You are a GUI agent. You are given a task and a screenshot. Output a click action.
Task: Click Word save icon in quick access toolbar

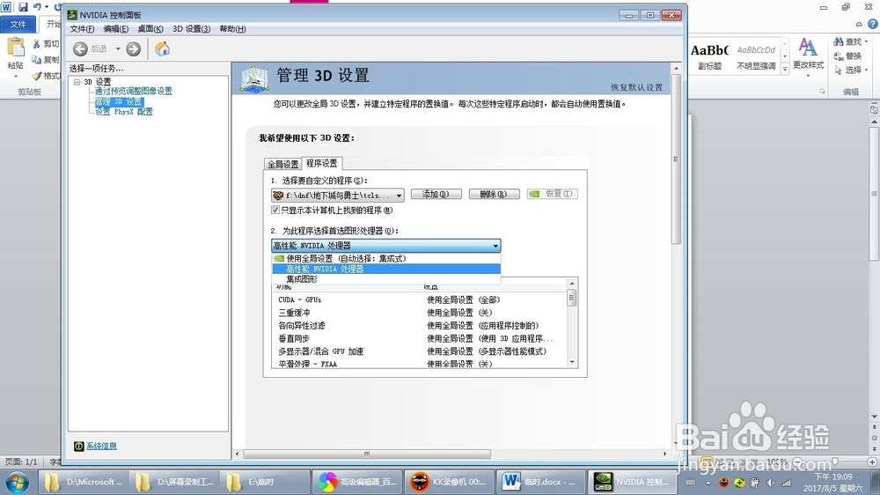tap(23, 7)
